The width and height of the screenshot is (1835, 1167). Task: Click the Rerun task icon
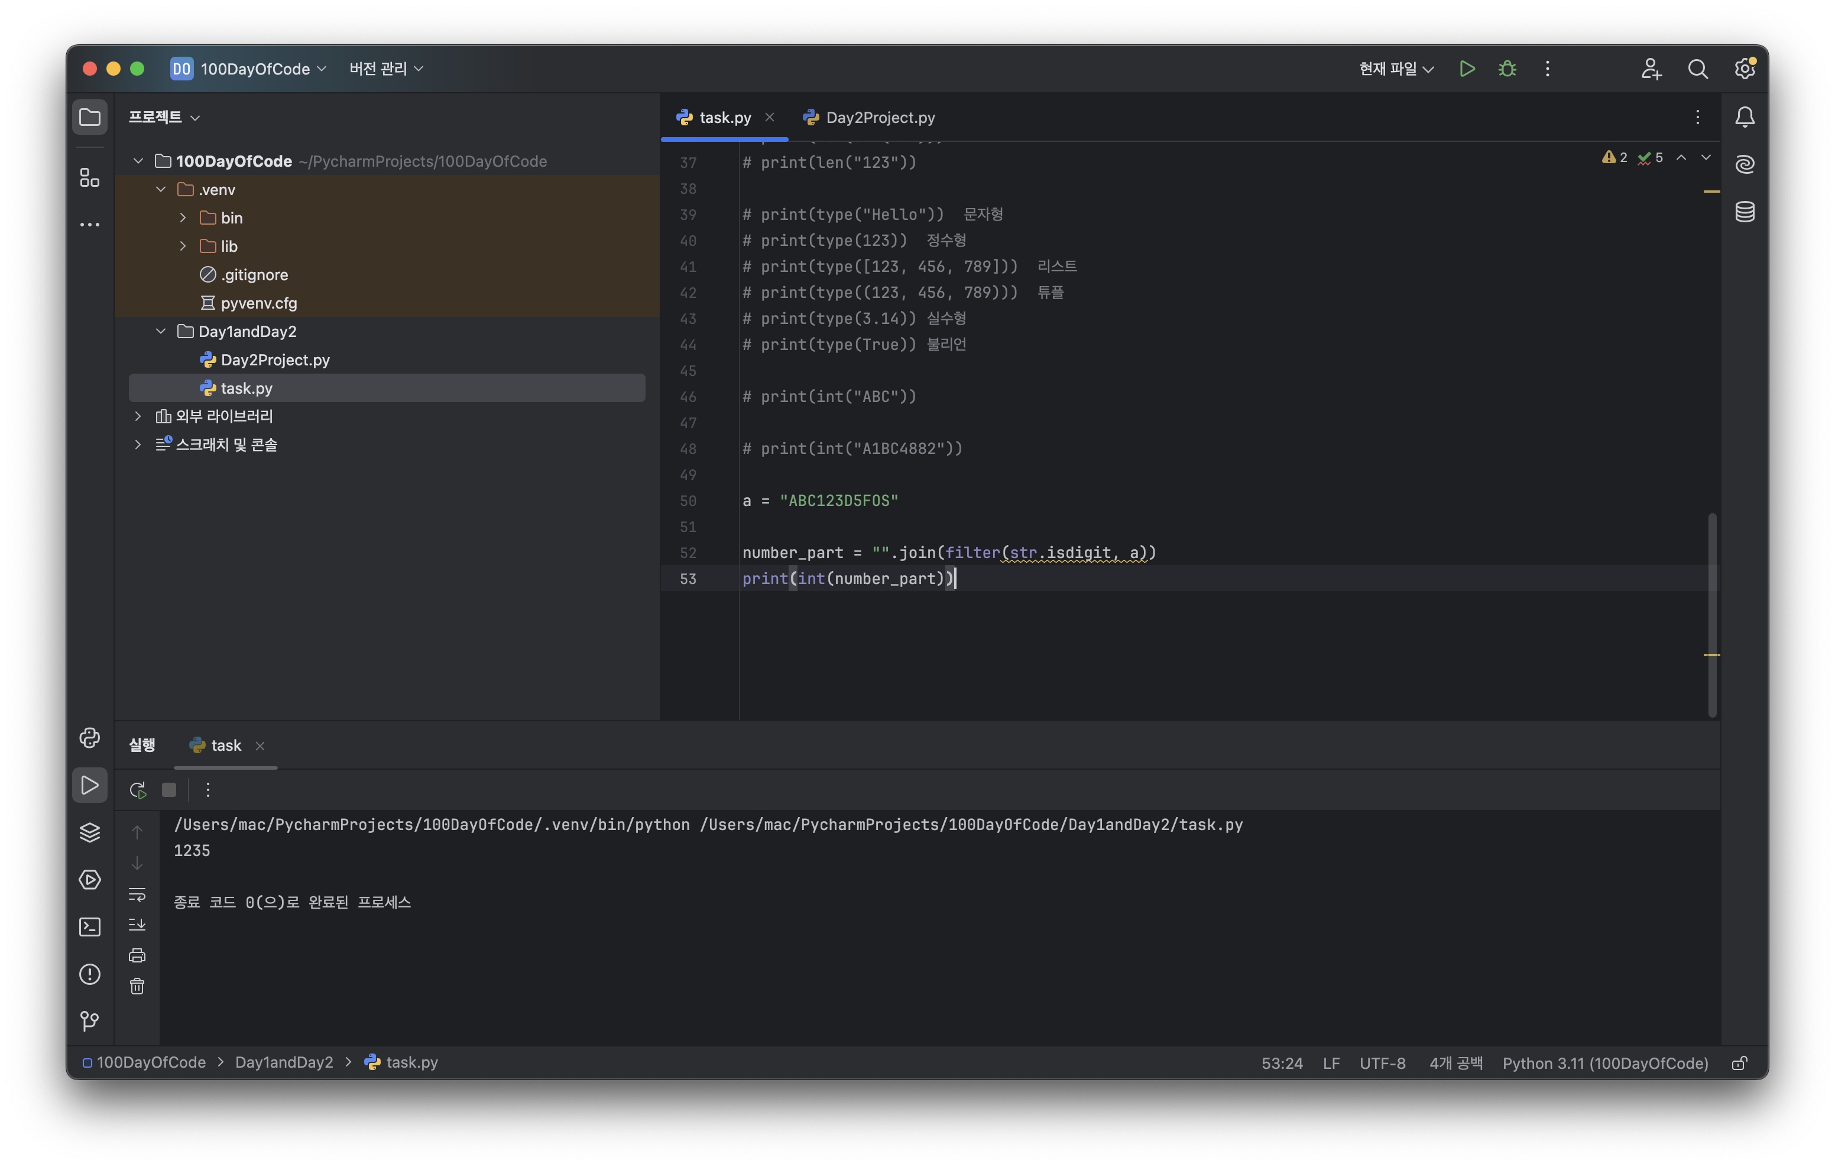137,790
